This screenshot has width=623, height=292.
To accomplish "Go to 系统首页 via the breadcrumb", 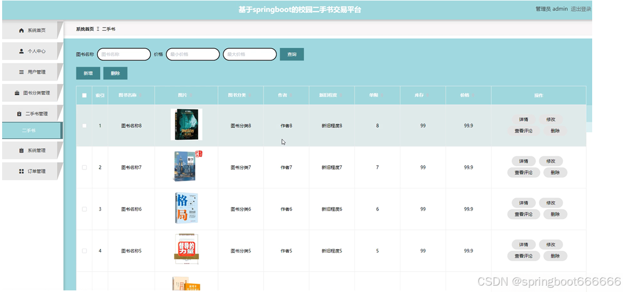I will 85,29.
